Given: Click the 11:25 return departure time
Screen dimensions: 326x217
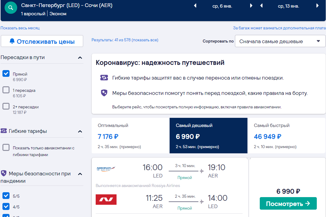Looking at the screenshot, I should [x=154, y=198].
